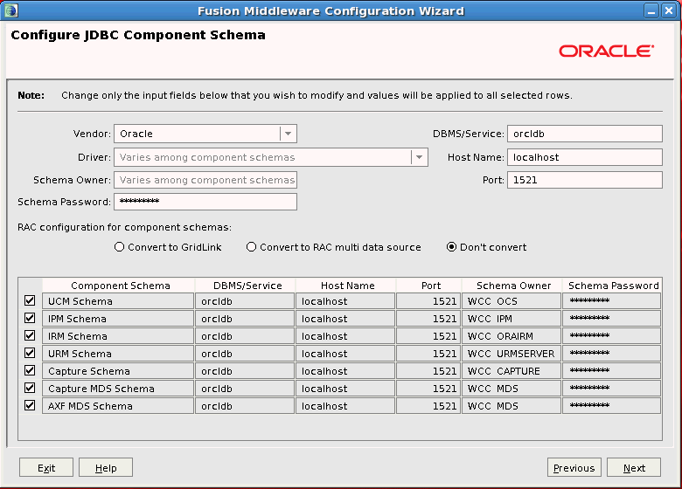Click the Schema Password column header
This screenshot has height=489, width=682.
coord(612,286)
